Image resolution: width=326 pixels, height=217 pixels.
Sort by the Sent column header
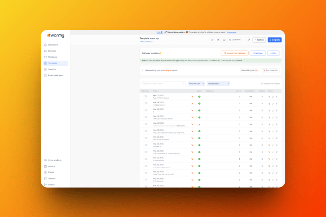coord(238,91)
